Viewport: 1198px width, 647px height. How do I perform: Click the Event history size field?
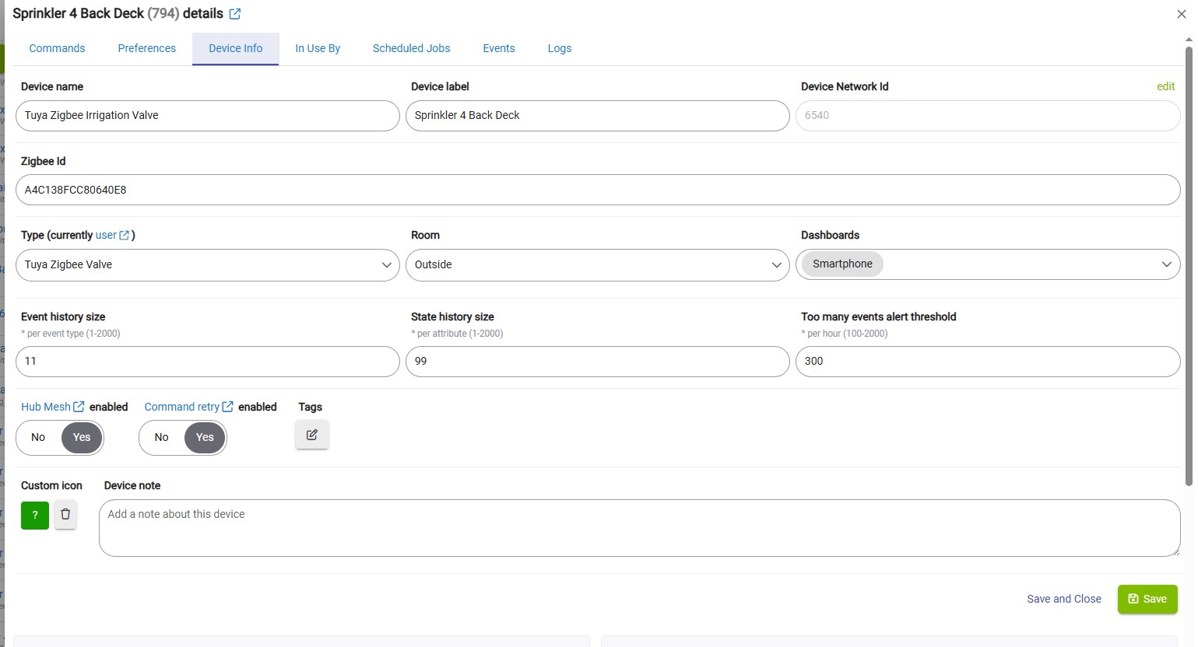point(208,362)
